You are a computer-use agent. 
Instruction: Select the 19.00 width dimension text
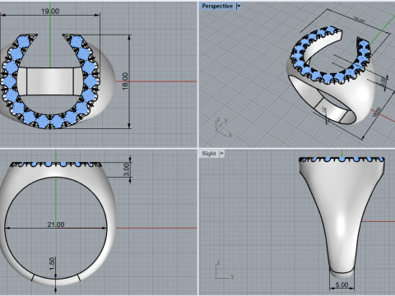pos(50,12)
